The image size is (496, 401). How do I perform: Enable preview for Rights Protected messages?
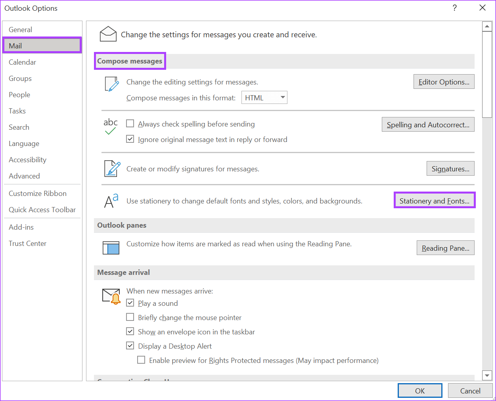(x=141, y=360)
